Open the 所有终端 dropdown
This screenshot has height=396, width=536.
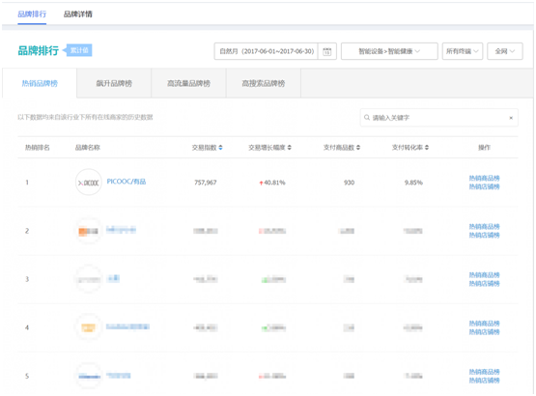click(x=463, y=51)
